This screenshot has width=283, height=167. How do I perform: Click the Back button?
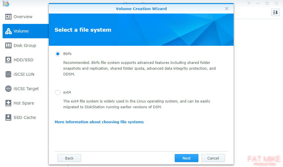pyautogui.click(x=69, y=158)
